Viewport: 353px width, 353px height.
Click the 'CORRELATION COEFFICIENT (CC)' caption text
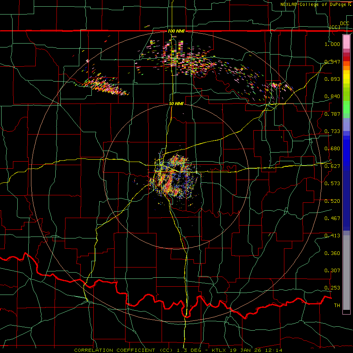tap(124, 350)
